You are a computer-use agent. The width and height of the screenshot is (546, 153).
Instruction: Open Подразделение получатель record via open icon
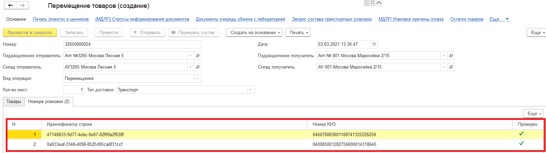coord(451,56)
